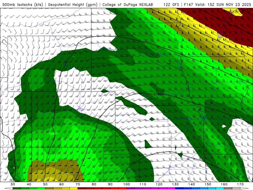Click the right arrow end of color bar

point(244,188)
